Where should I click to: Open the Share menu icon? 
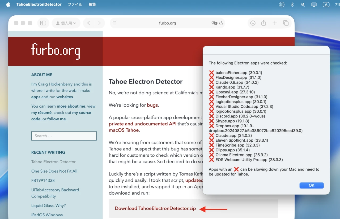pos(263,23)
